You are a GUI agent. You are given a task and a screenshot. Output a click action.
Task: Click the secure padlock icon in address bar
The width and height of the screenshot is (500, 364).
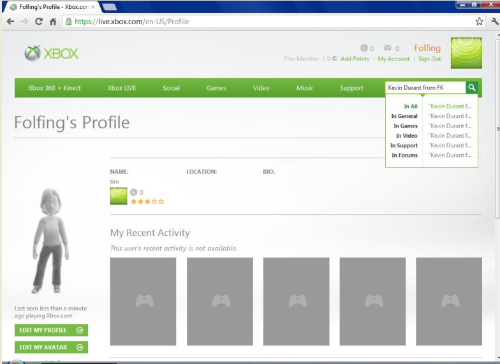pyautogui.click(x=68, y=22)
